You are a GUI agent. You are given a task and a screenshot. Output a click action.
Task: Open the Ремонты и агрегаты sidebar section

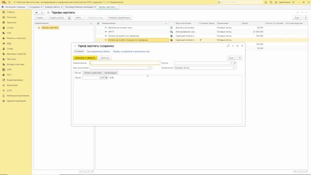click(16, 38)
